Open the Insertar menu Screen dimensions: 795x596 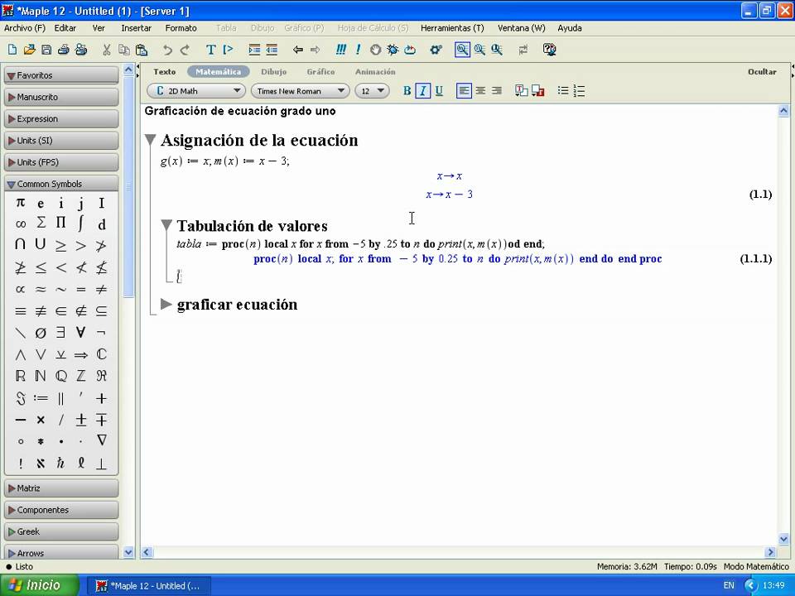point(136,28)
